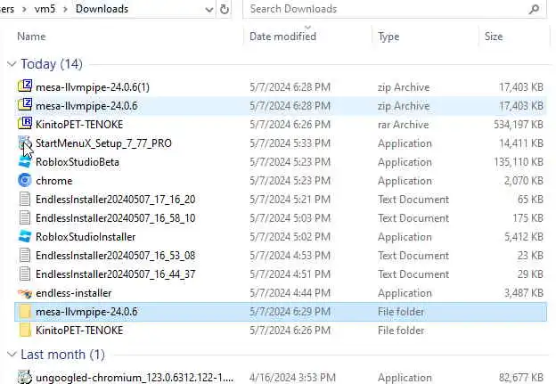Select the Today (14) group header text

point(52,64)
